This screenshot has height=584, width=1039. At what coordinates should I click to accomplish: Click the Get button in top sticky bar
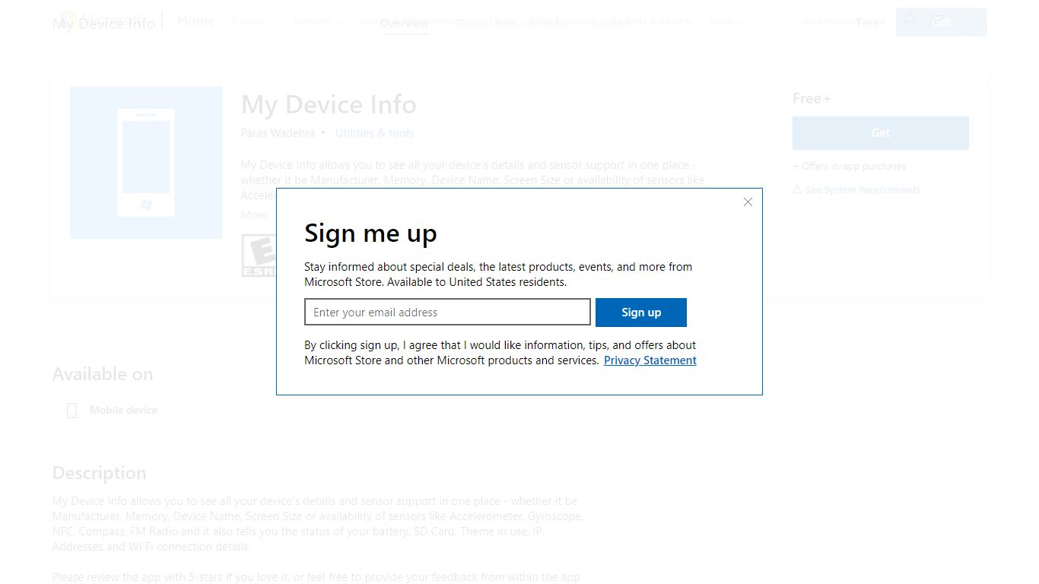(x=942, y=22)
